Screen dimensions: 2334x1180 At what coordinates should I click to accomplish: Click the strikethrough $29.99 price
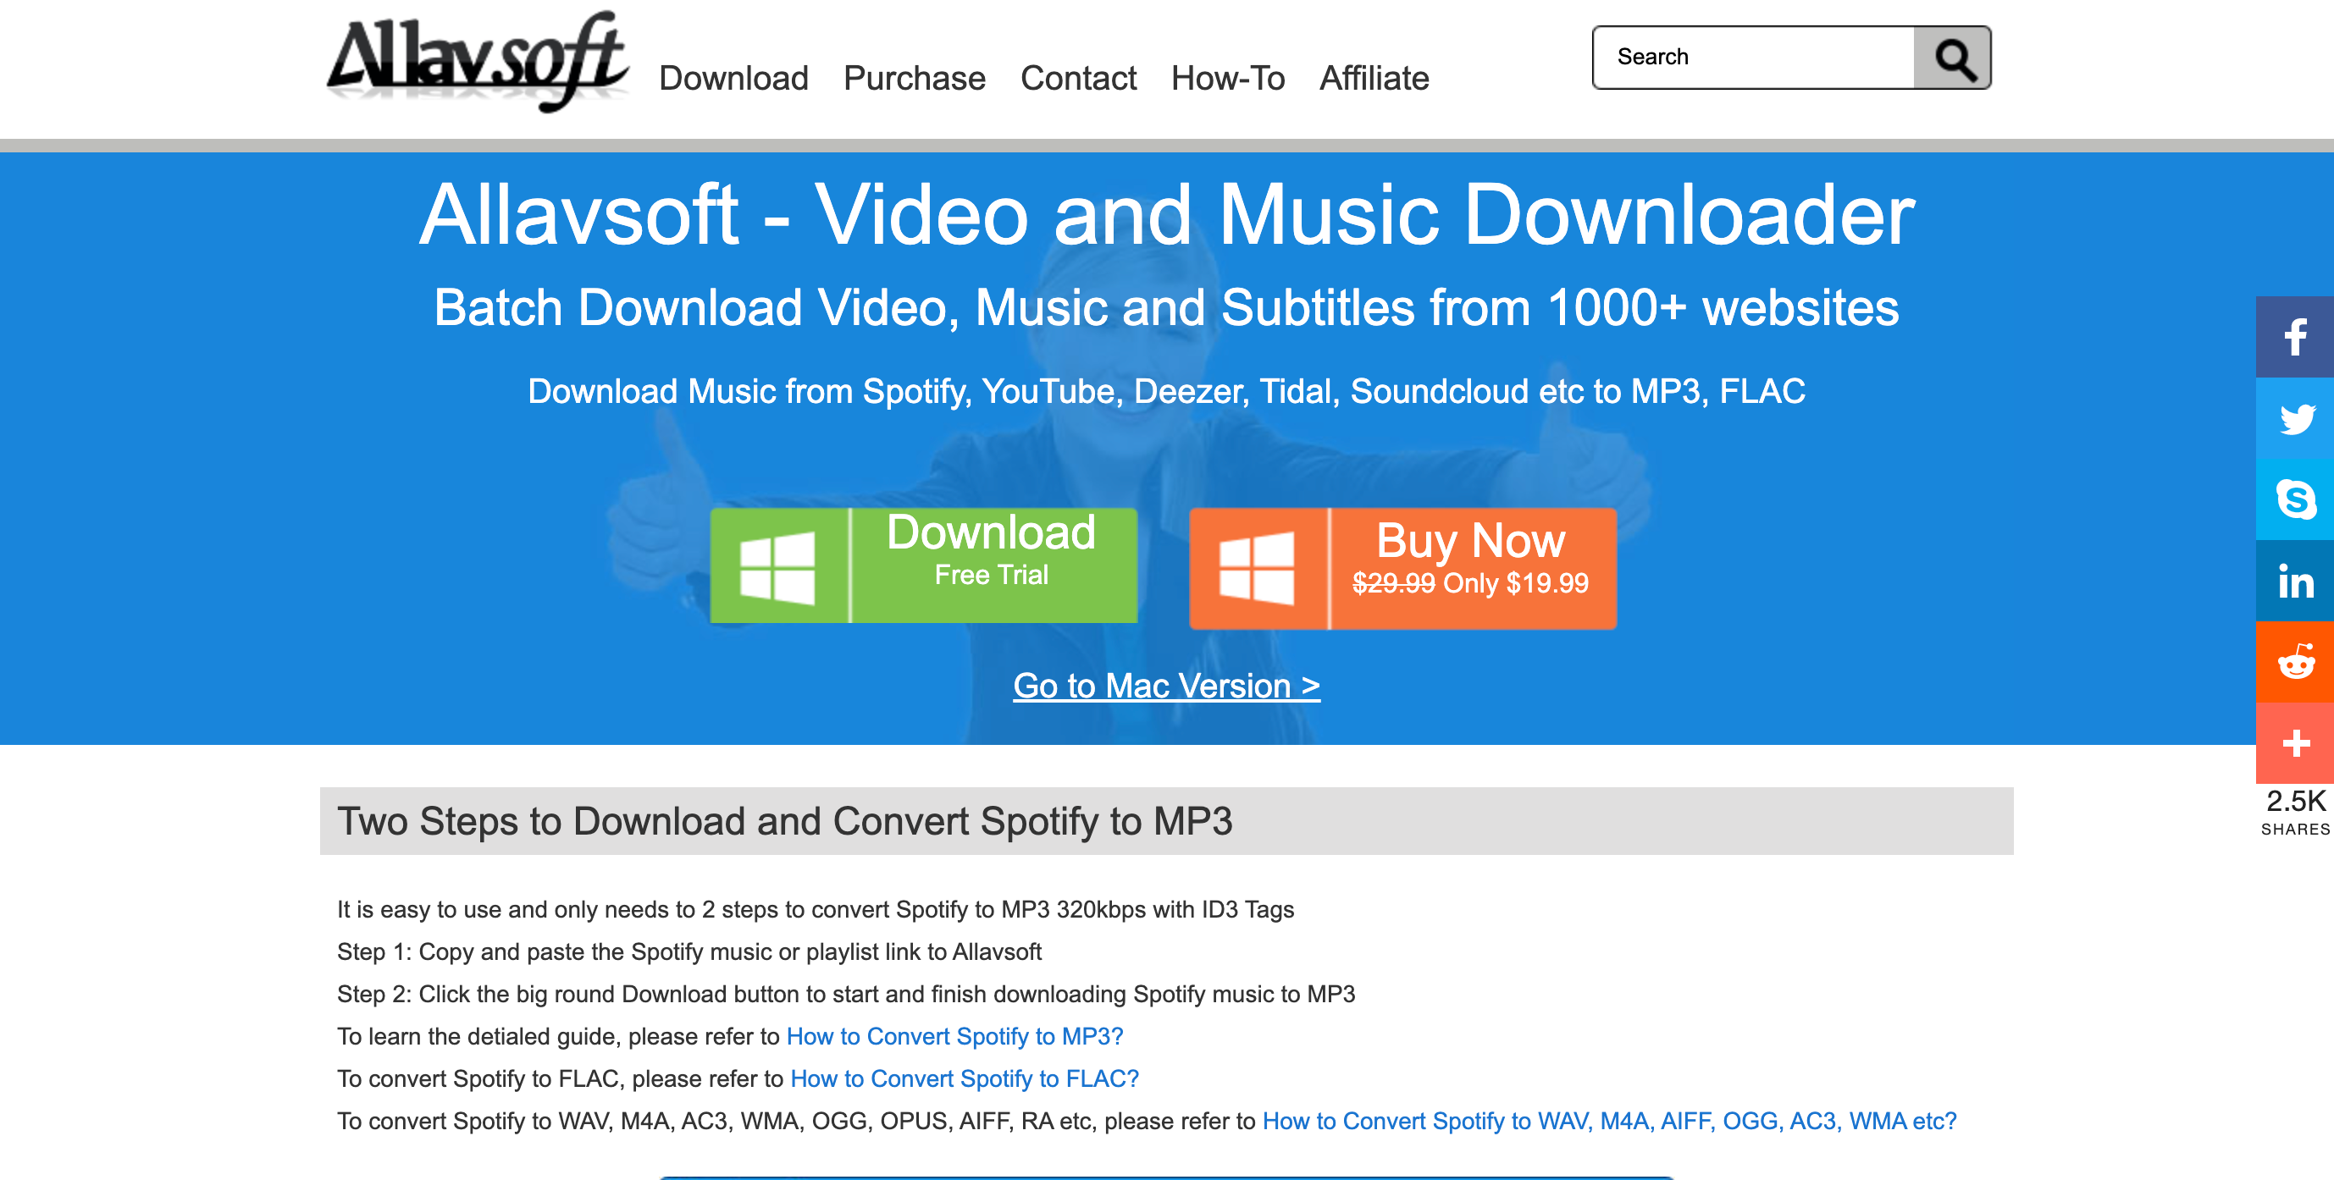[1393, 583]
